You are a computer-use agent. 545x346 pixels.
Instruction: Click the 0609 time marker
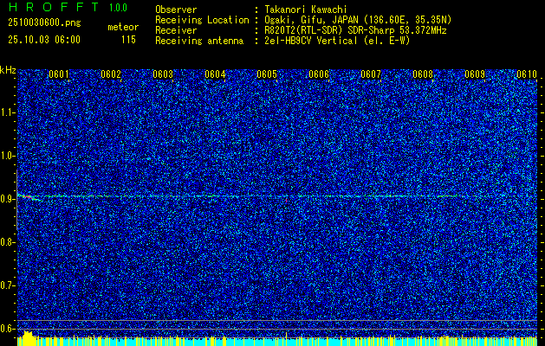(x=475, y=74)
